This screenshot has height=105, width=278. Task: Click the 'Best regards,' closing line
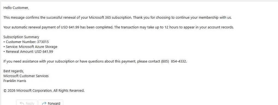click(14, 71)
